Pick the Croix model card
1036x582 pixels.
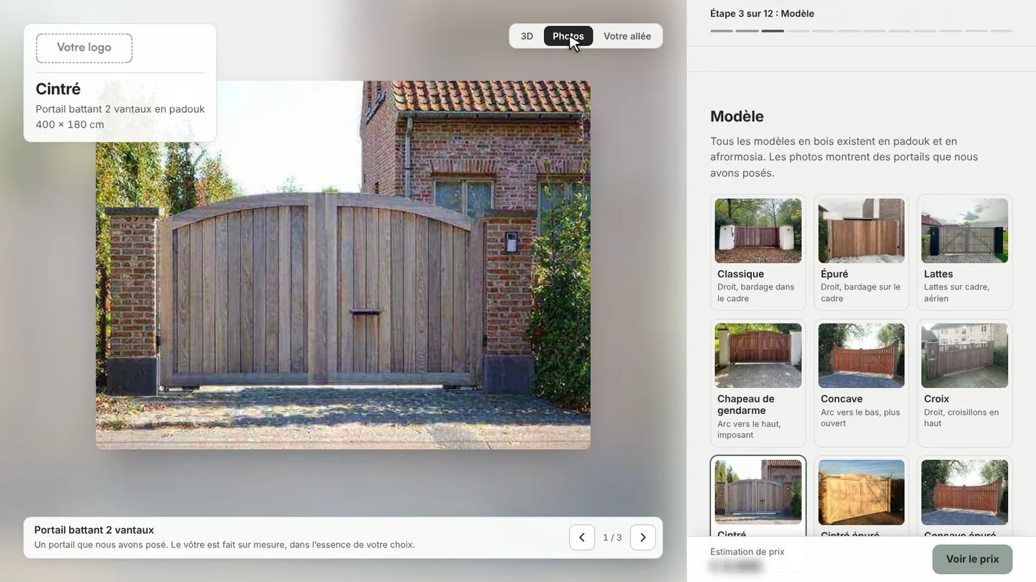click(965, 383)
